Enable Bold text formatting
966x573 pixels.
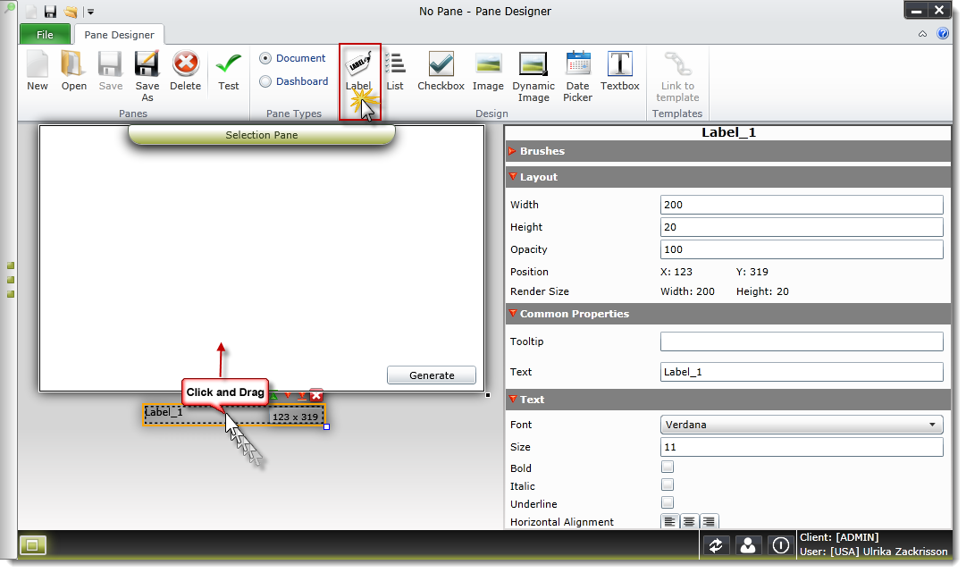[668, 467]
